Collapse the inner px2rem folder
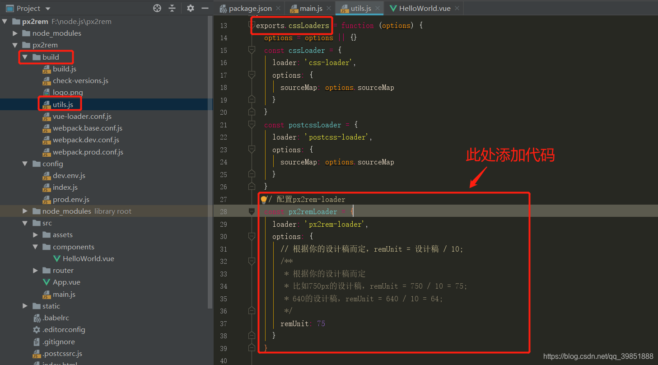The width and height of the screenshot is (658, 365). pyautogui.click(x=15, y=45)
